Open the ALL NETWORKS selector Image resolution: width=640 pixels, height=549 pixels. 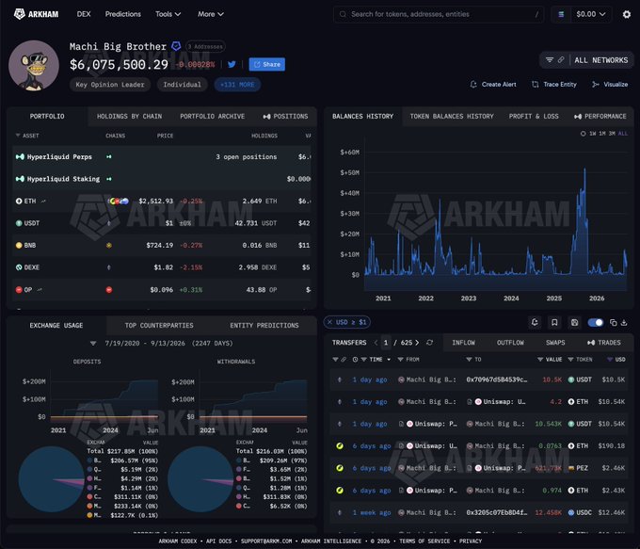(x=600, y=60)
